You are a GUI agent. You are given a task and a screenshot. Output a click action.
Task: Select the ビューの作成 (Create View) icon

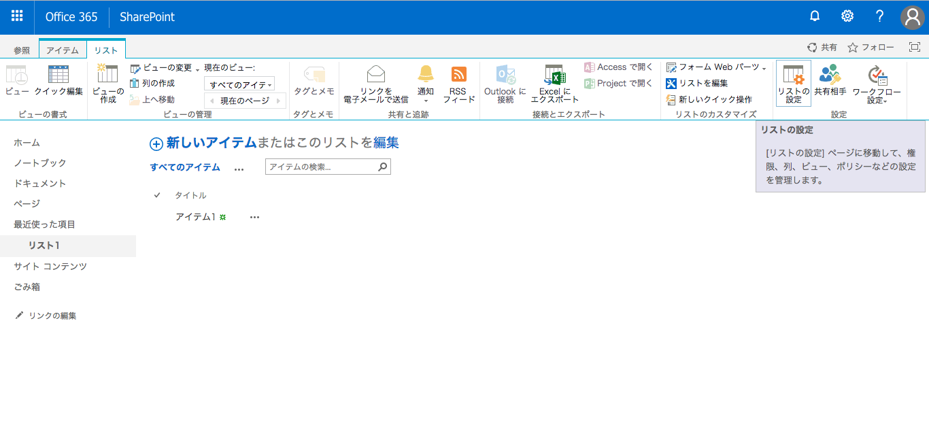(107, 82)
